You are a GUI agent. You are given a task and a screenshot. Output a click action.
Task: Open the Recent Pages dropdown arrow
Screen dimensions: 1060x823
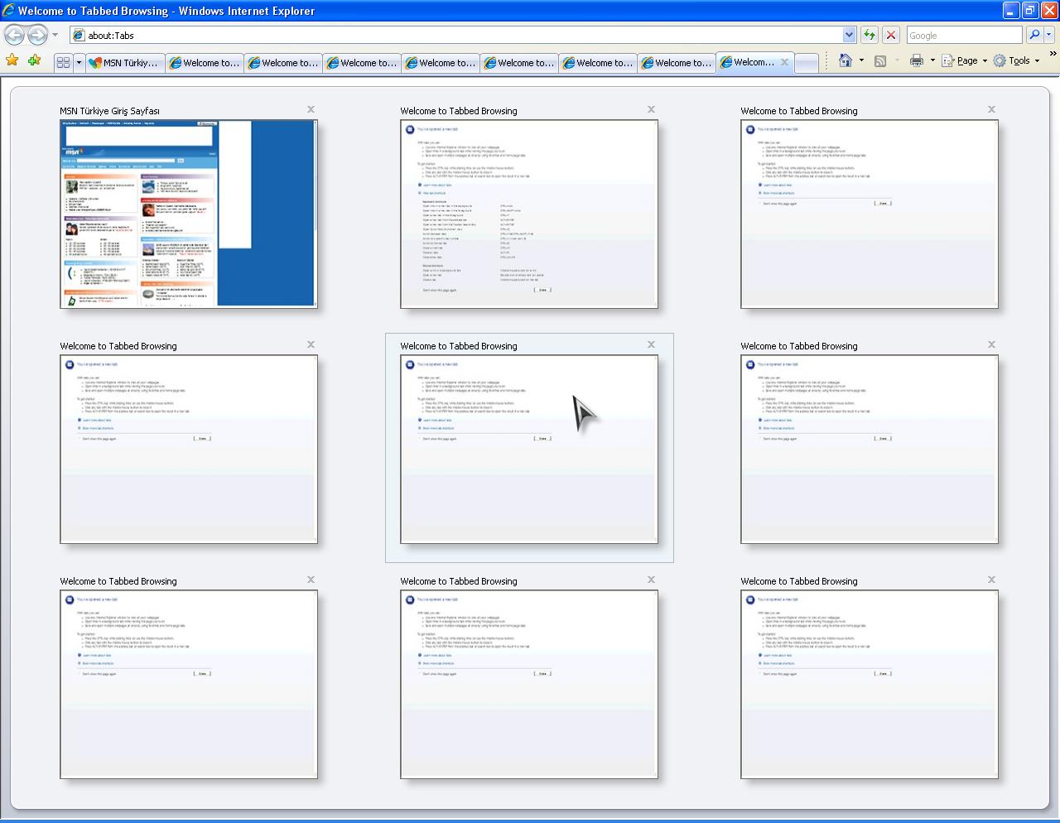55,35
